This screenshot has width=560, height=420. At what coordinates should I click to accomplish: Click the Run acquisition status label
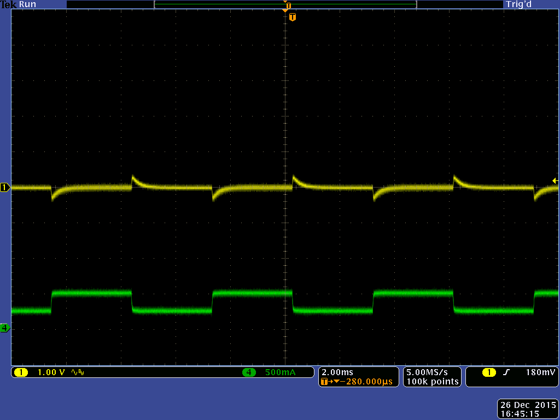coord(27,4)
